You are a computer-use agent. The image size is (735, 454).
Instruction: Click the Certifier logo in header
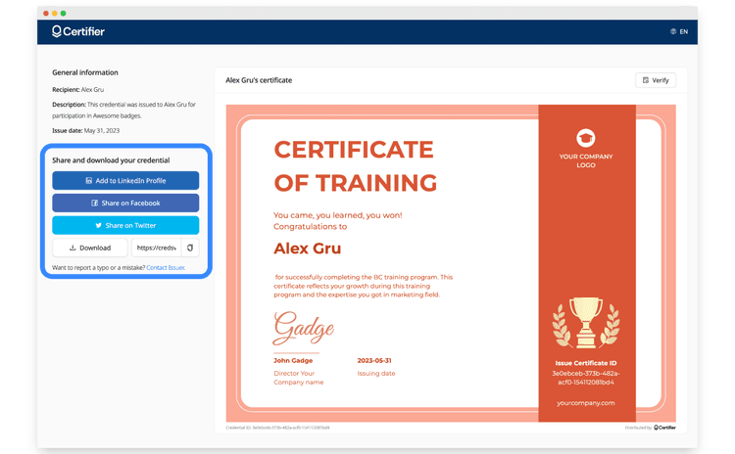78,31
